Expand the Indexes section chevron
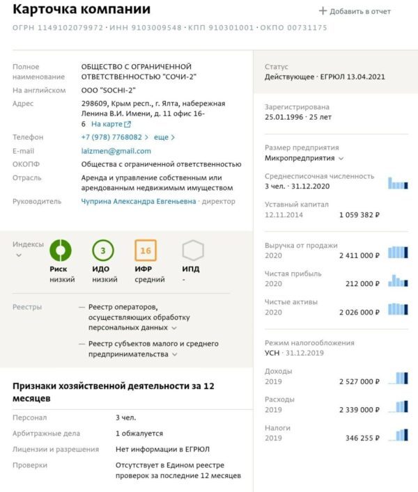Image resolution: width=418 pixels, height=492 pixels. tap(19, 255)
